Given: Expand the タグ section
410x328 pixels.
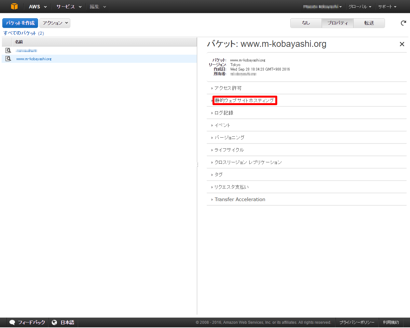Looking at the screenshot, I should tap(307, 174).
